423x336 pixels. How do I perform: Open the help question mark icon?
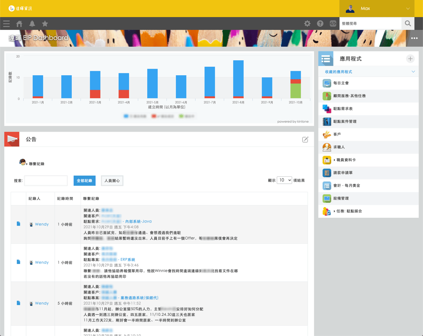320,24
